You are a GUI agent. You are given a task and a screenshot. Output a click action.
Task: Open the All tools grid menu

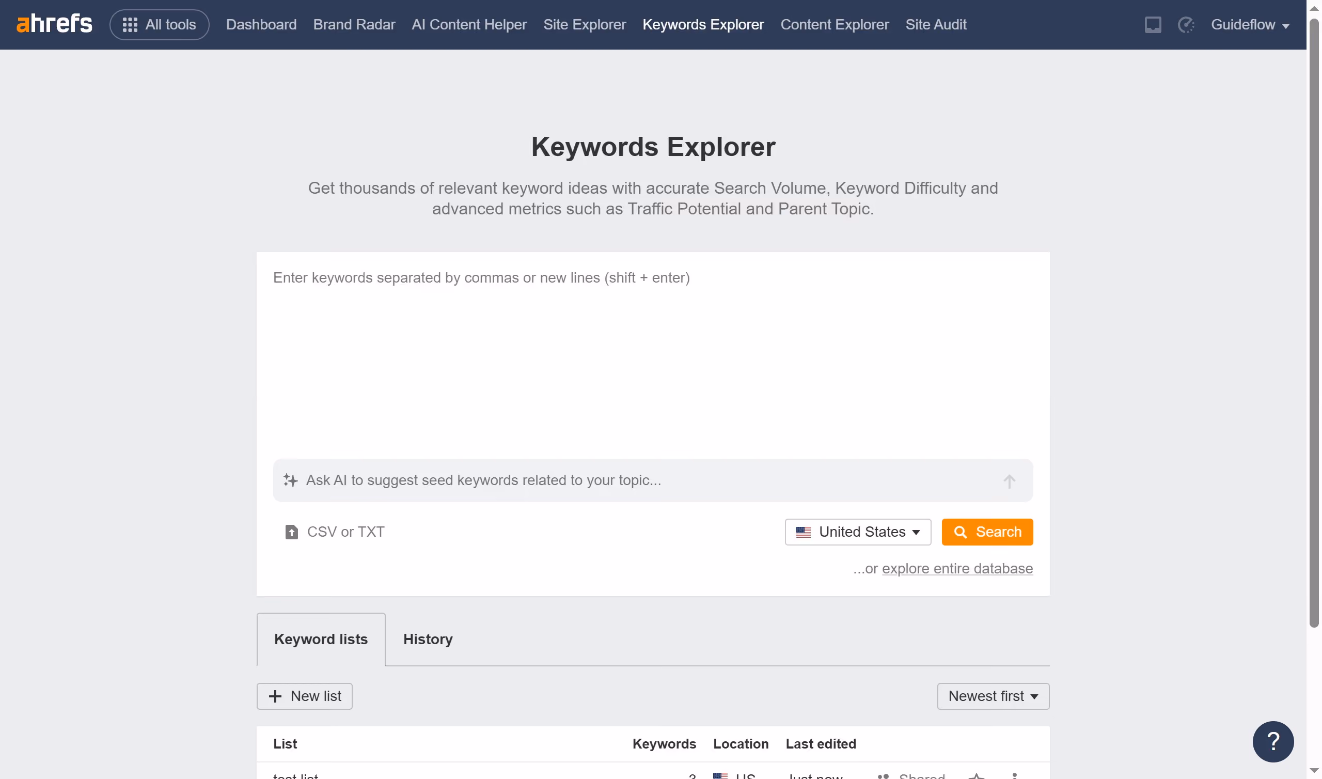coord(159,25)
